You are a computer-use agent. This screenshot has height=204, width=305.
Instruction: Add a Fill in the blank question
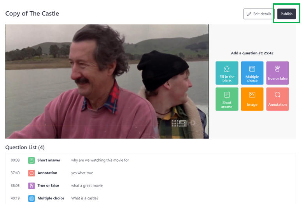click(227, 73)
